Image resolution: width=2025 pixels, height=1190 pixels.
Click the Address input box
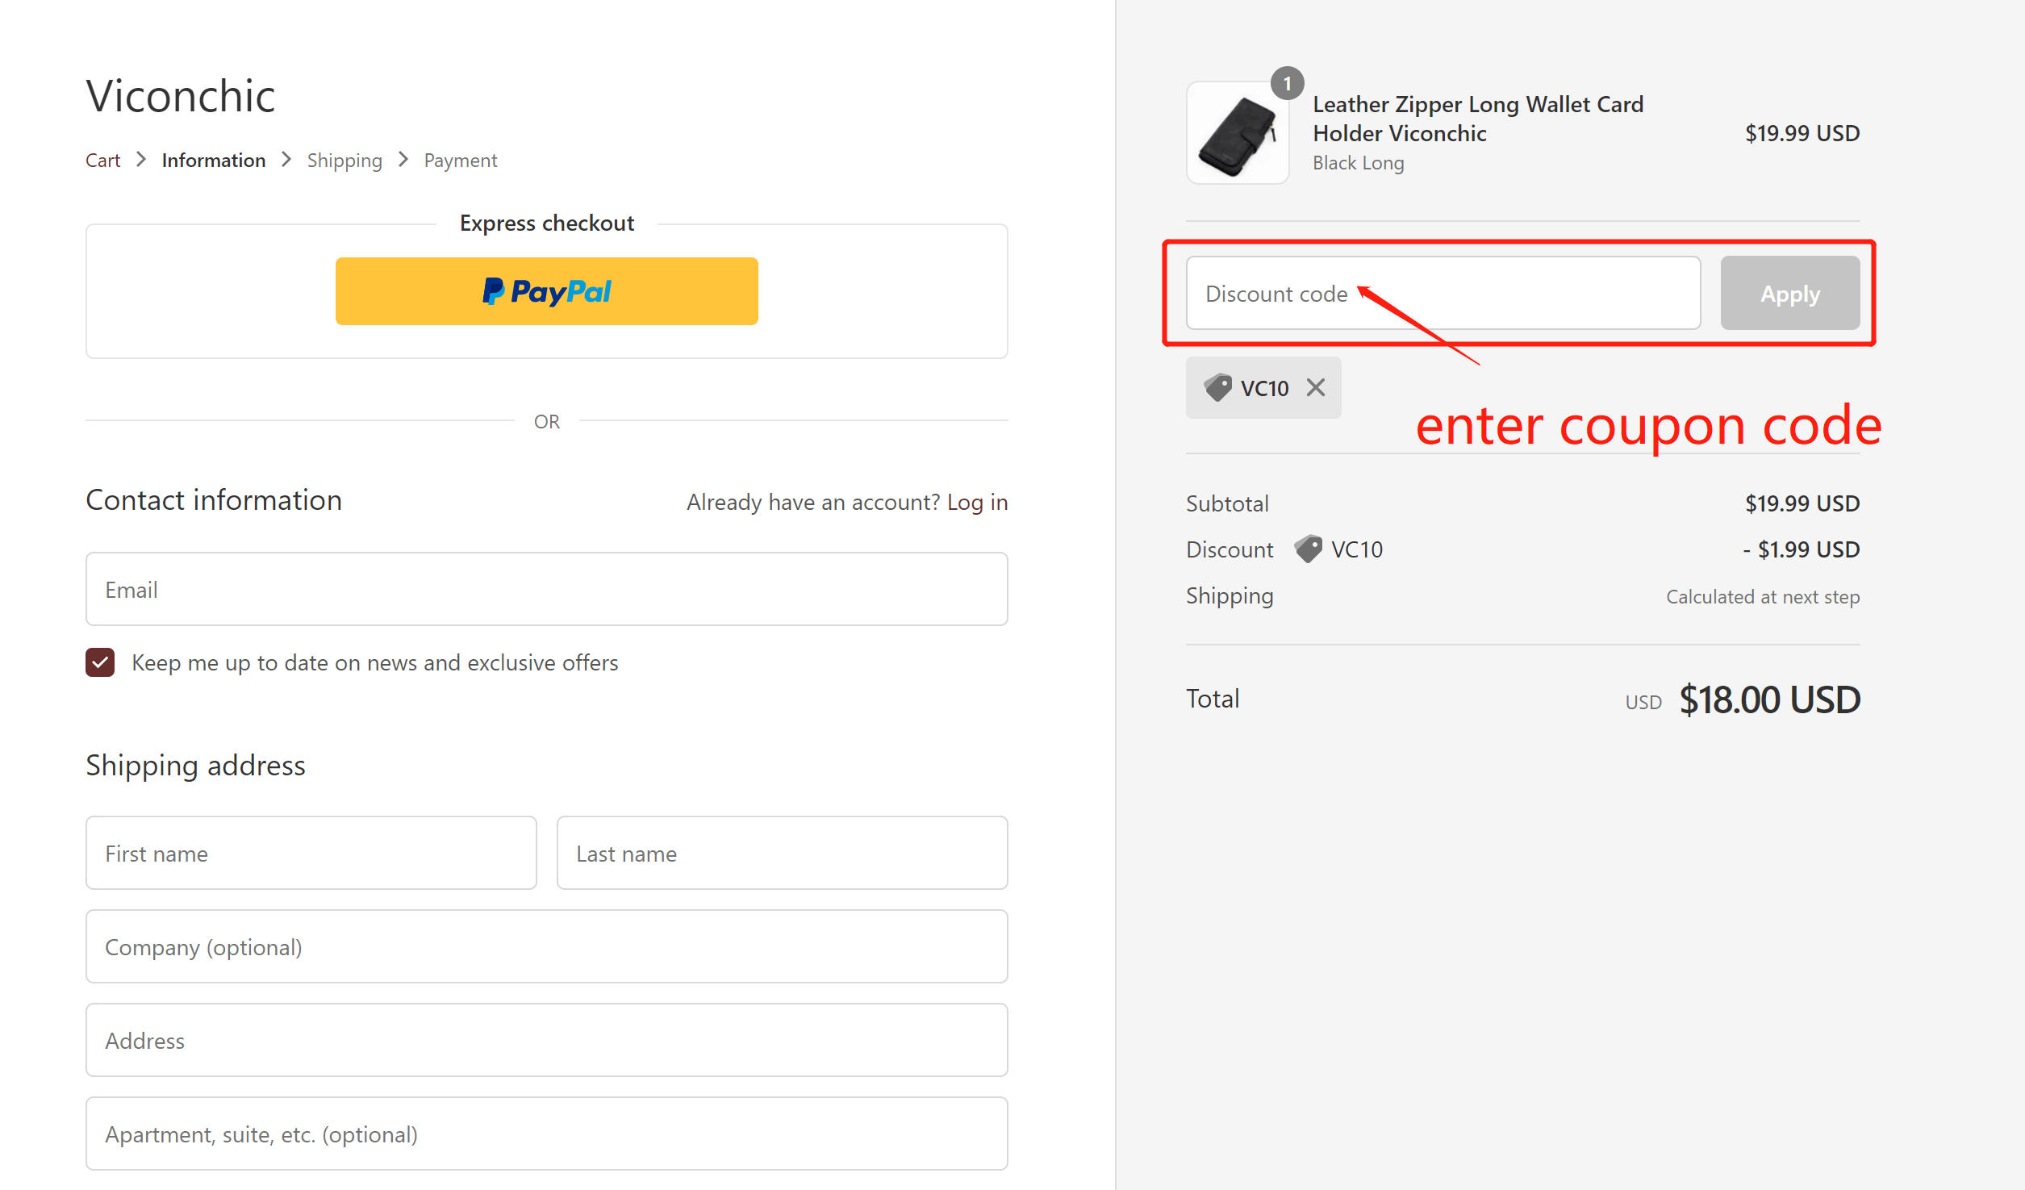coord(546,1040)
